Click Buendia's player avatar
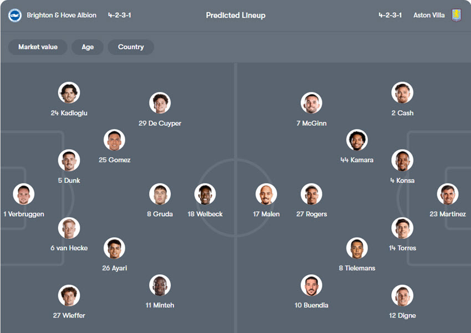 coord(311,285)
